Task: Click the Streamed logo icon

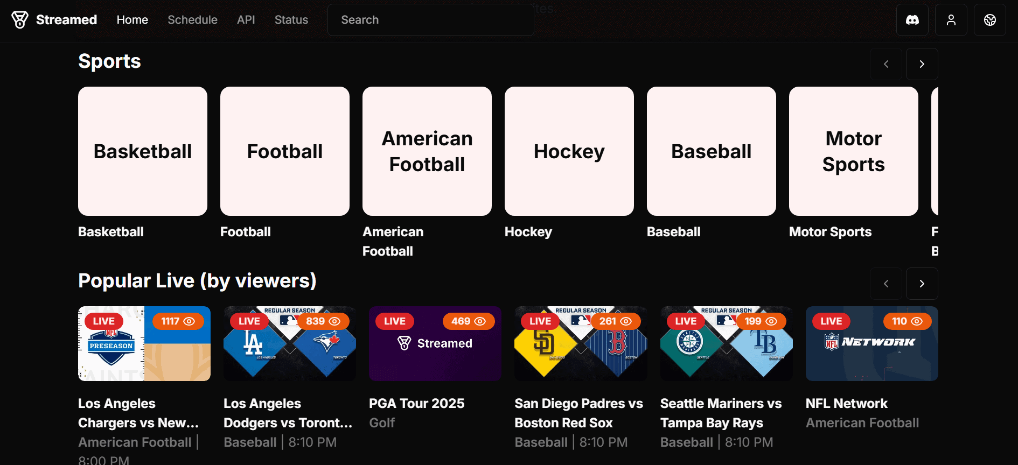Action: [20, 20]
